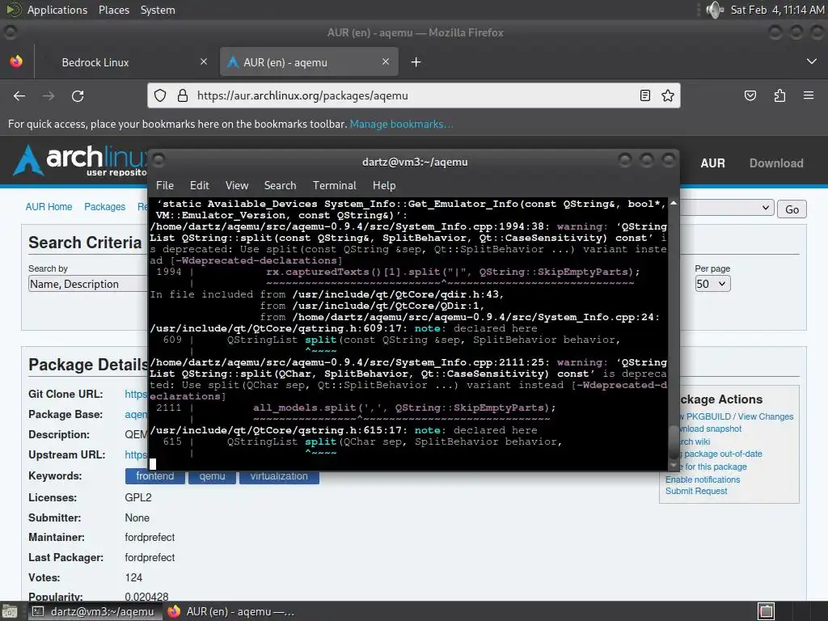This screenshot has width=828, height=621.
Task: Click the terminal window menu button
Action: [x=158, y=159]
